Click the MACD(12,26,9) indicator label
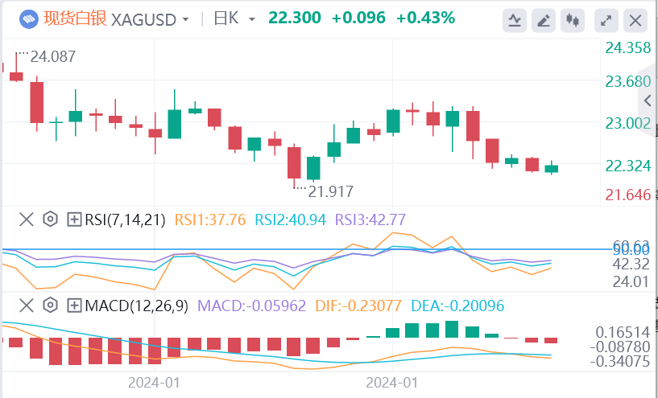Image resolution: width=658 pixels, height=398 pixels. point(134,305)
